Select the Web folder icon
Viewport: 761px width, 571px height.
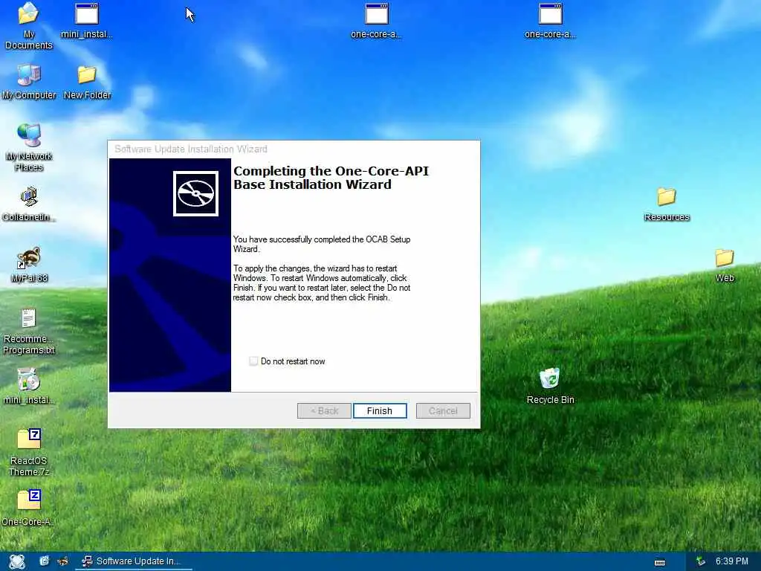pyautogui.click(x=725, y=265)
